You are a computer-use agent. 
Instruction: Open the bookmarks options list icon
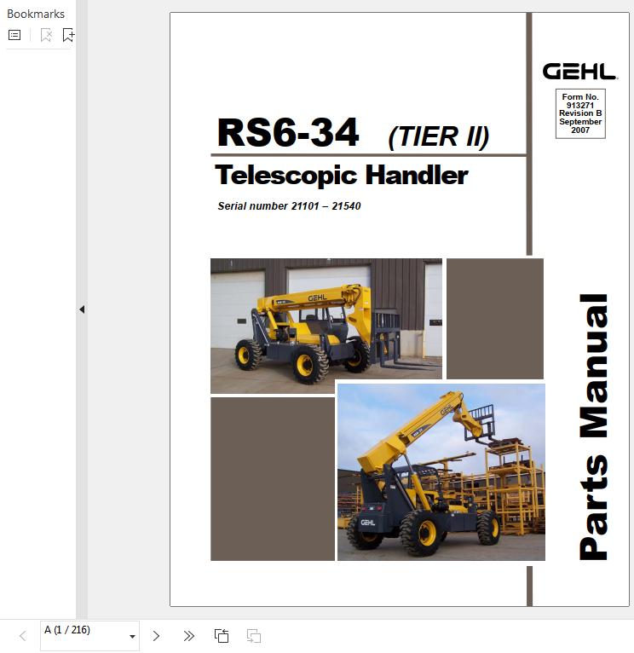click(x=14, y=35)
